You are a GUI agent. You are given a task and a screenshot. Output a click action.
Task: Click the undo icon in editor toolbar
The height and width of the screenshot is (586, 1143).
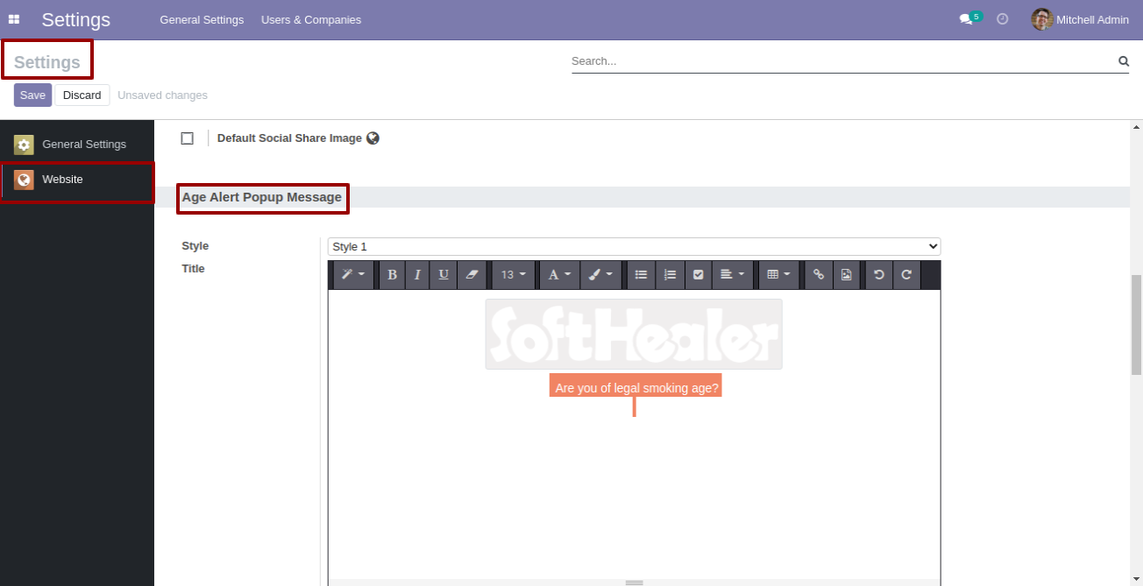click(x=878, y=275)
